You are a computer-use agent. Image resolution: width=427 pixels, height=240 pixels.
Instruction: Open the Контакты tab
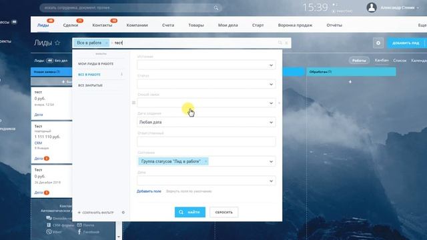(x=102, y=25)
